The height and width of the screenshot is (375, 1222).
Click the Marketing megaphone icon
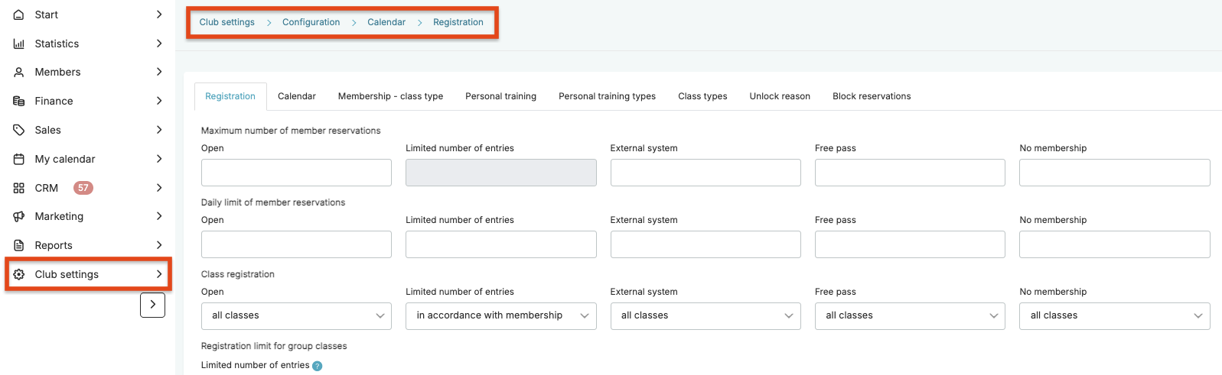(19, 216)
